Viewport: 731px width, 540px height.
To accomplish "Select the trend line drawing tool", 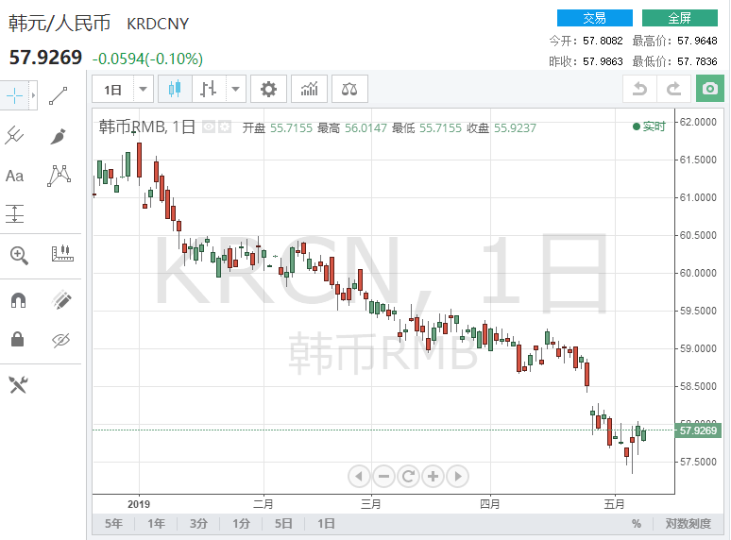I will pyautogui.click(x=59, y=95).
